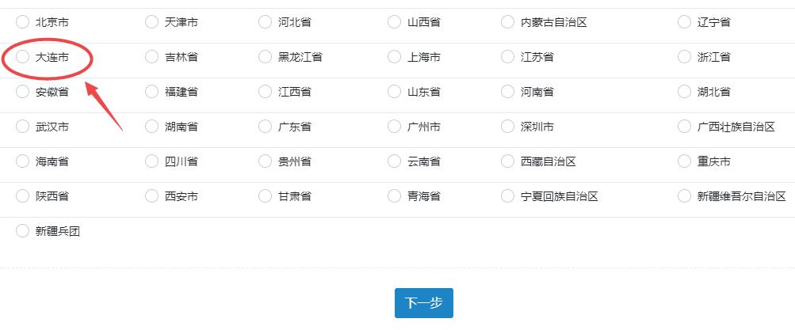The width and height of the screenshot is (795, 330).
Task: Select the 黑龙江省 option
Action: [265, 57]
